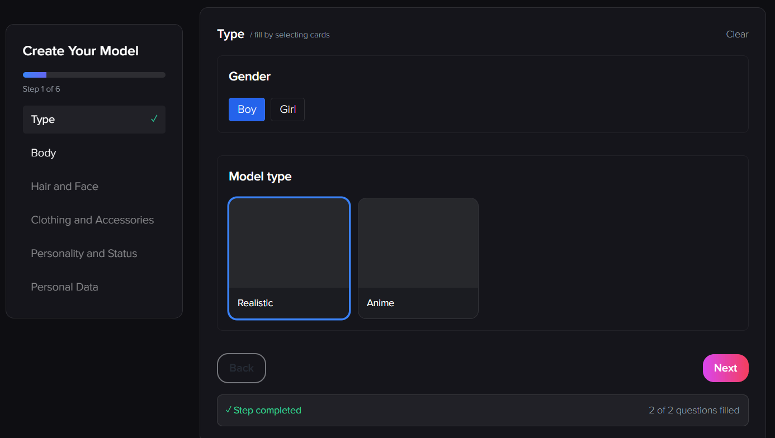Clear the Type selections
Screen dimensions: 775x438
coord(736,35)
